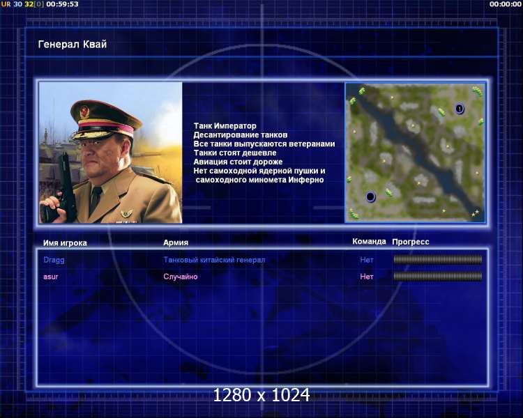Viewport: 523px width, 418px height.
Task: Click the 'Танки стоят дешевле' line
Action: [x=235, y=153]
